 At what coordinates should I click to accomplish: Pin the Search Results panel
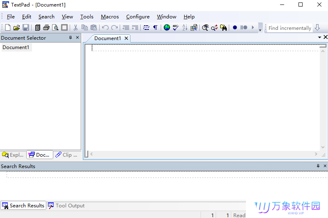tap(318, 166)
